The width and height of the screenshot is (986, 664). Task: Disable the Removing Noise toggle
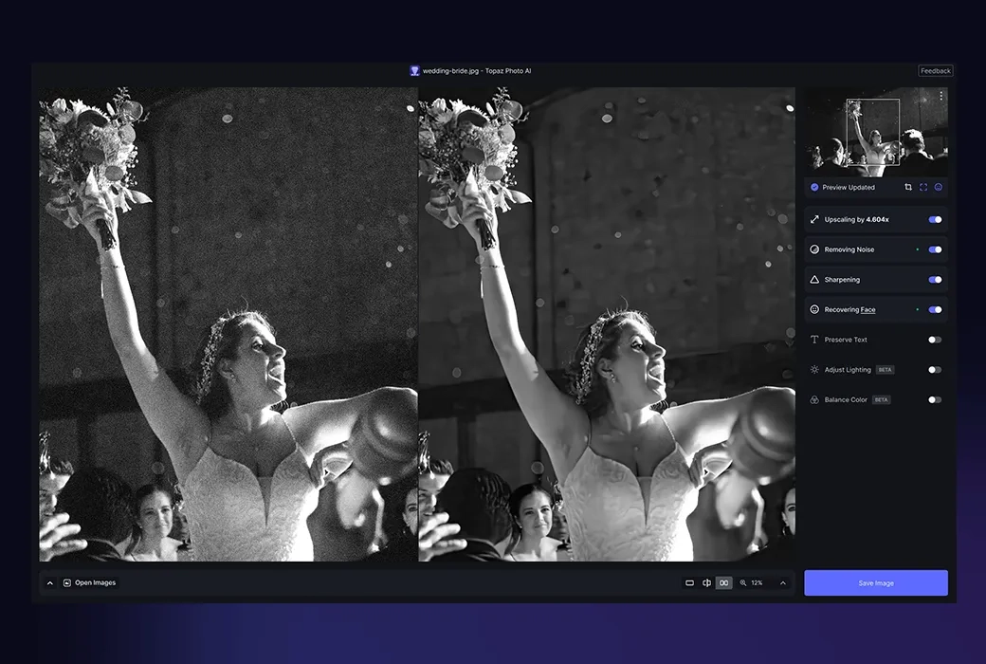pos(935,249)
